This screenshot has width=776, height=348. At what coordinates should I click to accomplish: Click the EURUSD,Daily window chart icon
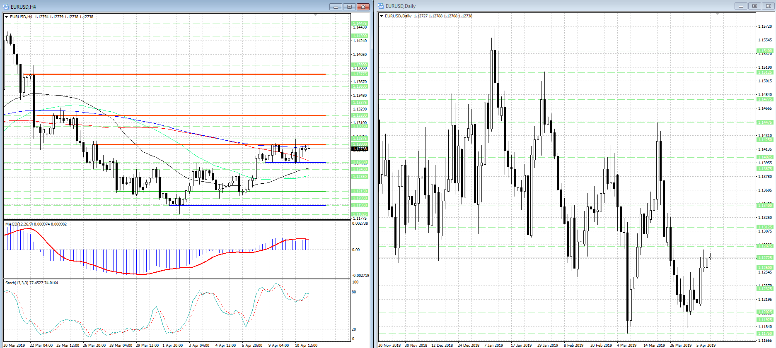381,6
